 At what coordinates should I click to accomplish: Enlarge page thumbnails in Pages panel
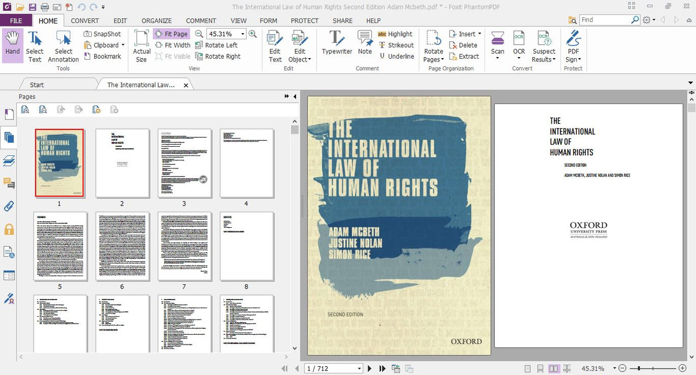click(x=25, y=109)
